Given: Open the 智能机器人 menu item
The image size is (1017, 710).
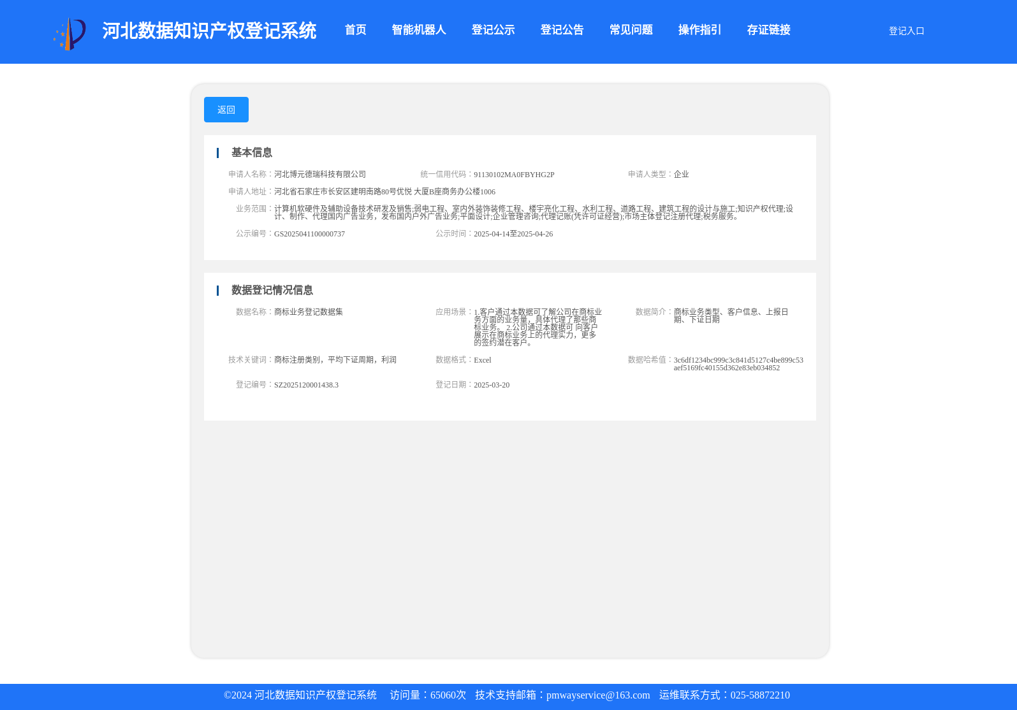Looking at the screenshot, I should click(x=418, y=30).
